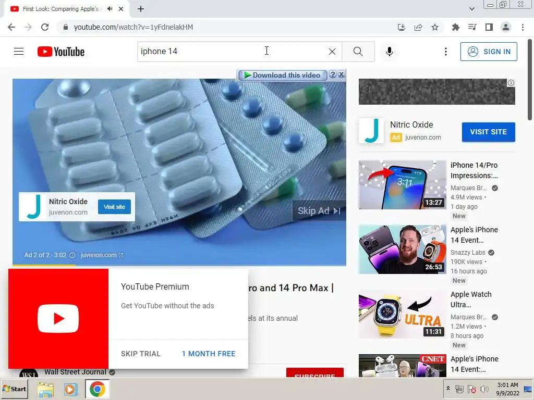This screenshot has height=400, width=534.
Task: Open iPhone 14/Pro Impressions video thumbnail
Action: [x=402, y=185]
